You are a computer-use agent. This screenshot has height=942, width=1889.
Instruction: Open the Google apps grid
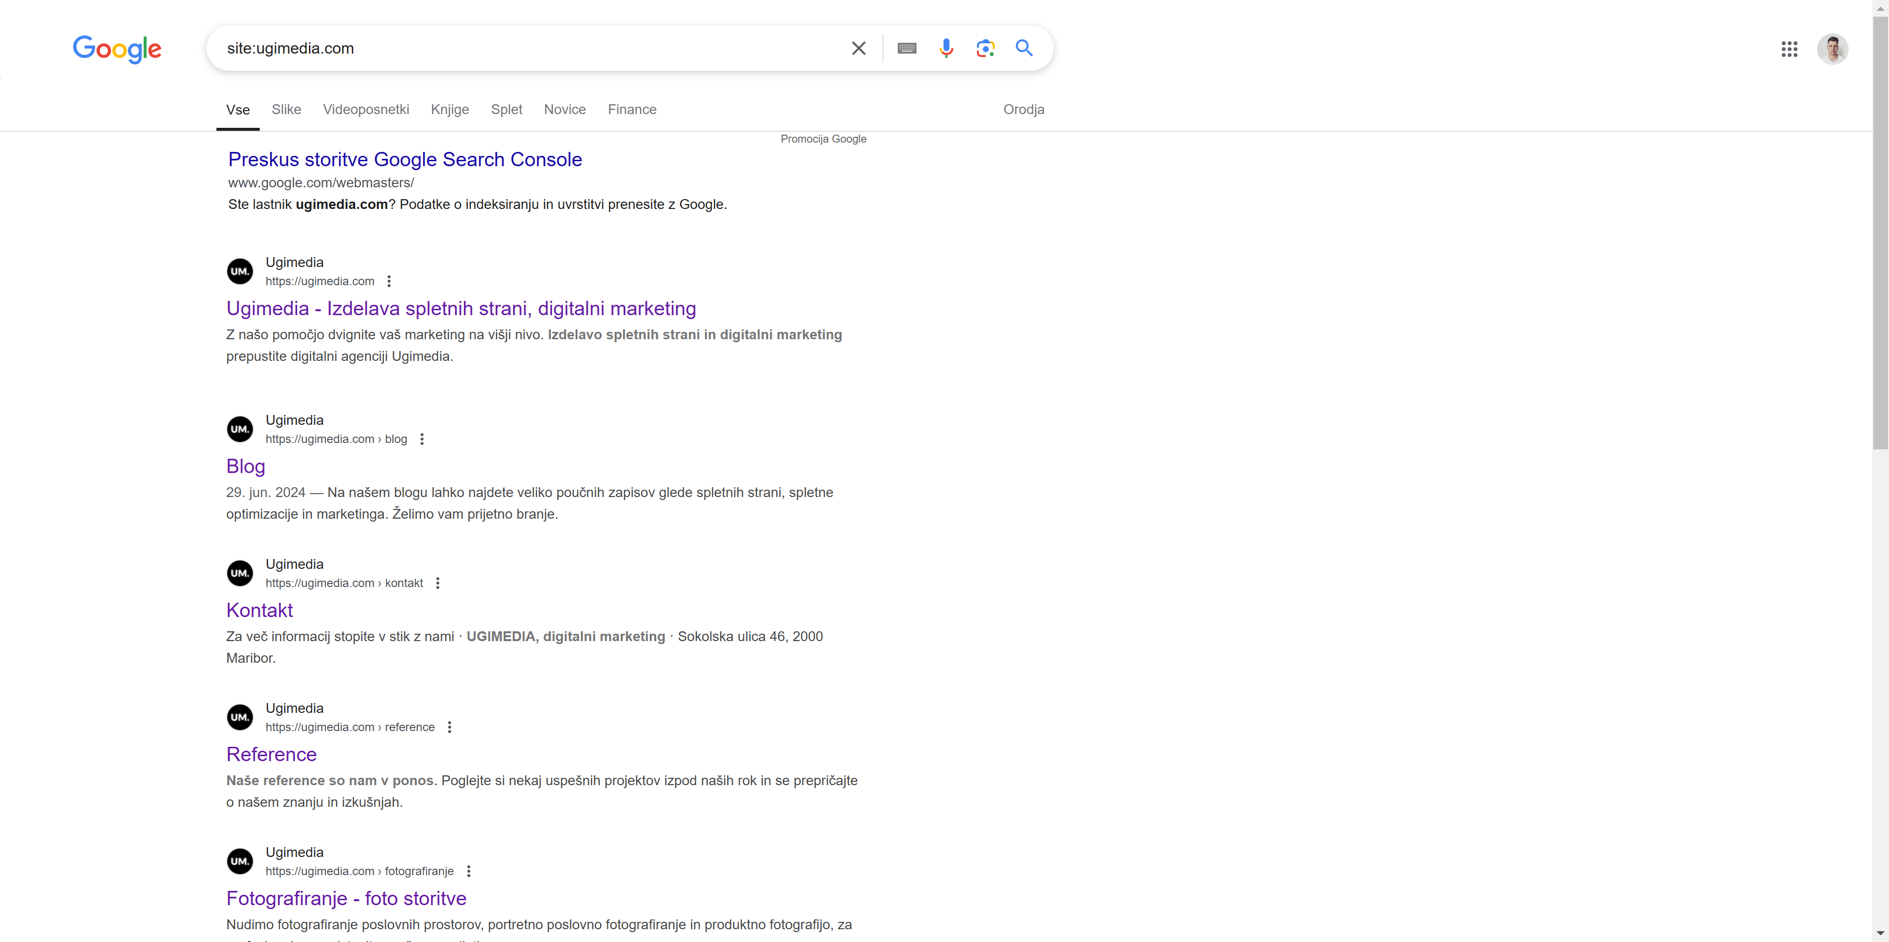pyautogui.click(x=1789, y=49)
